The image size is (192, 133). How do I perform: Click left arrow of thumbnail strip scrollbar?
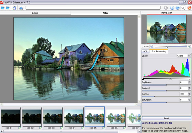point(1,131)
